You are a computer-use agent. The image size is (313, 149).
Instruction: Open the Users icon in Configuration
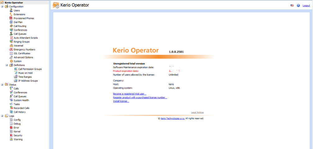click(x=12, y=10)
